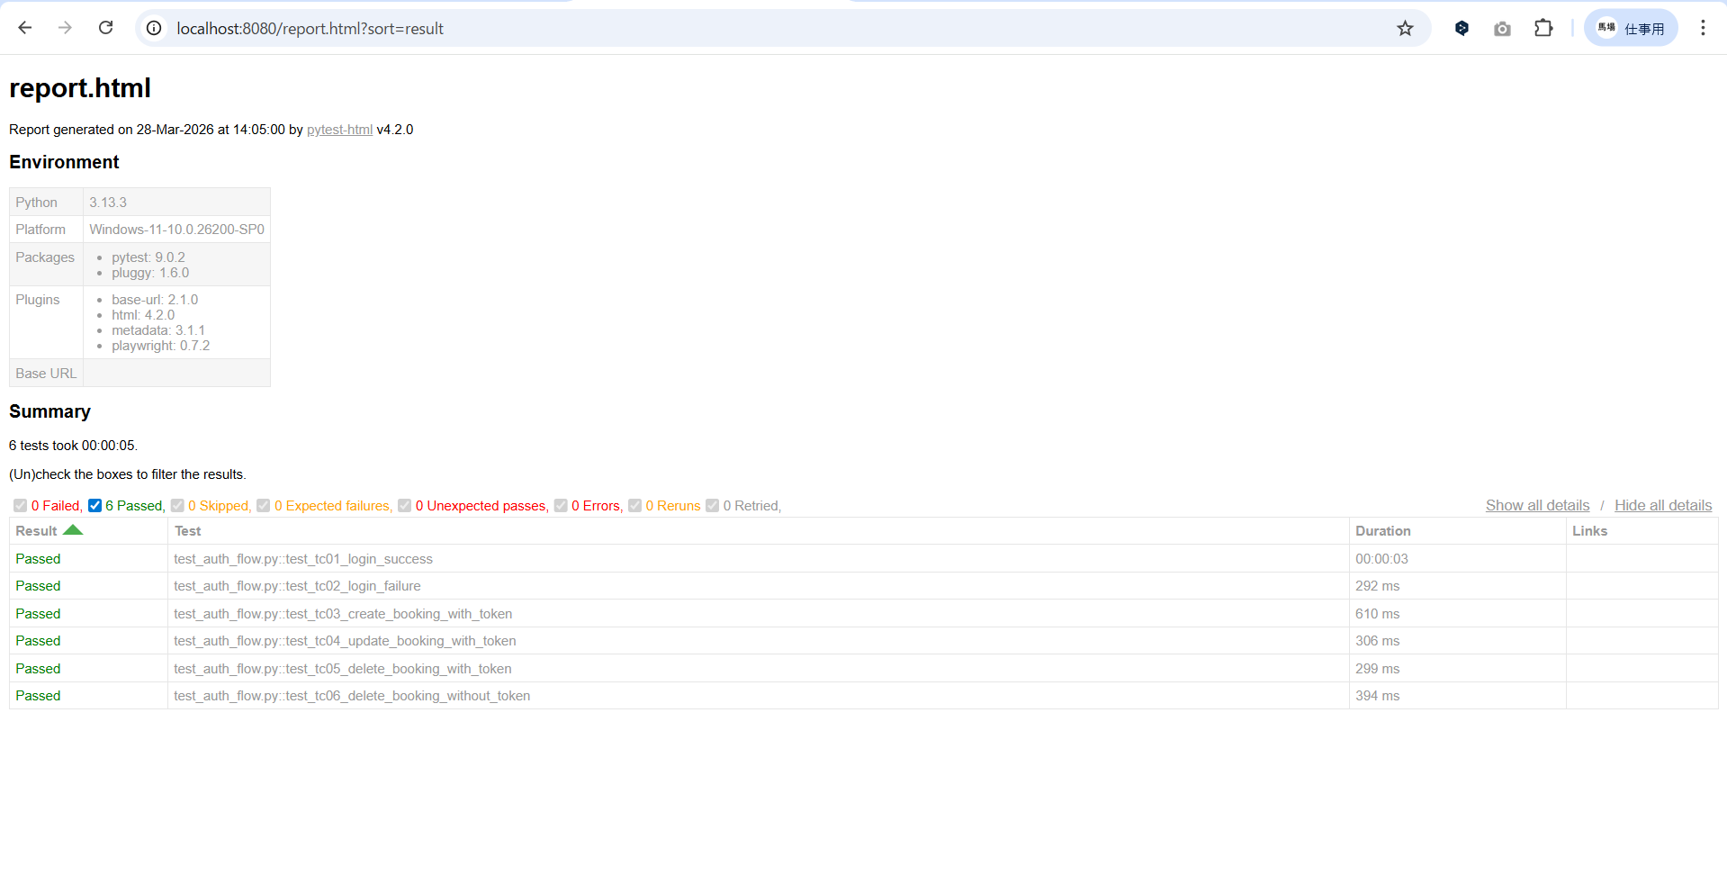Toggle the 0 Skipped filter checkbox
Screen dimensions: 1727x875
point(177,506)
